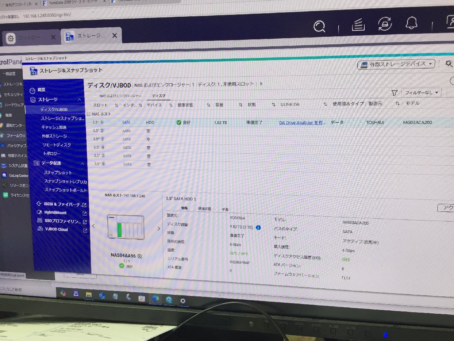Click the settings gear icon near external storage

click(449, 64)
